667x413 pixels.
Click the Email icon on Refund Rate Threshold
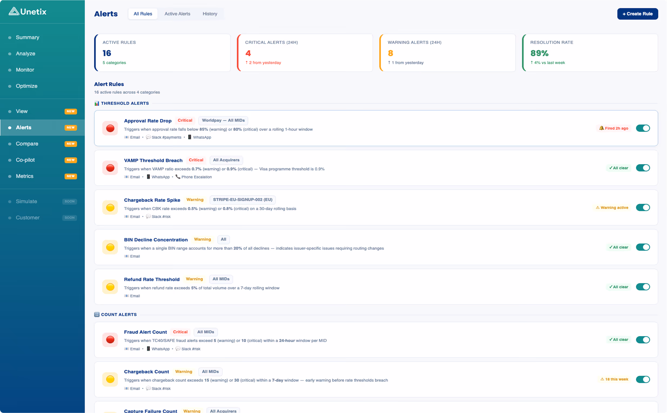[127, 296]
